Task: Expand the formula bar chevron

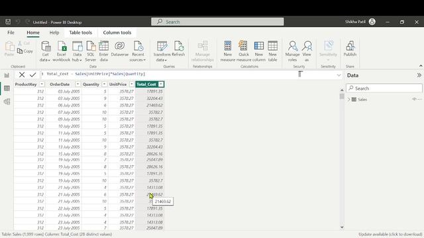Action: tap(339, 75)
